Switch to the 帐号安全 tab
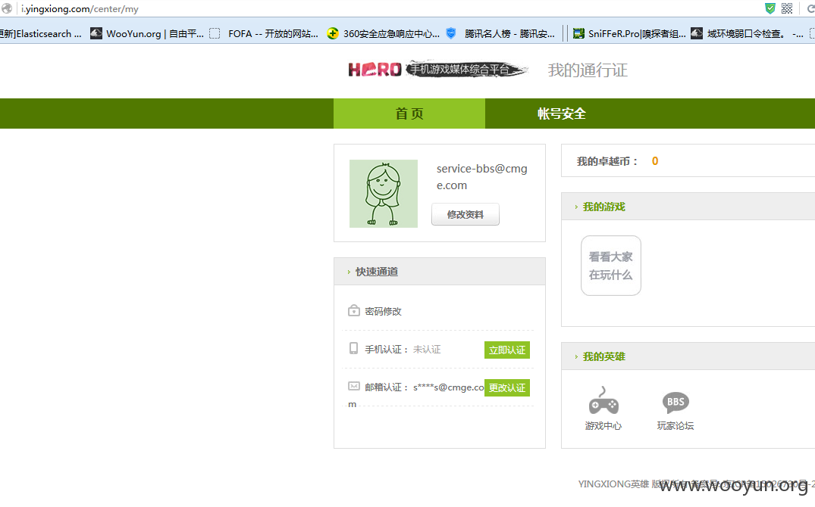 (x=561, y=114)
